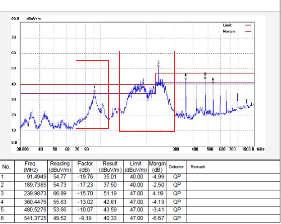Select the 'Margin:' legend label
Viewport: 281px width, 224px height.
coord(229,31)
